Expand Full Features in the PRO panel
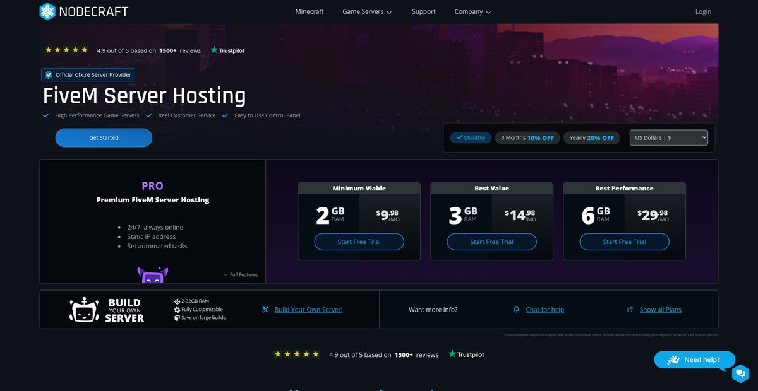 (x=241, y=275)
